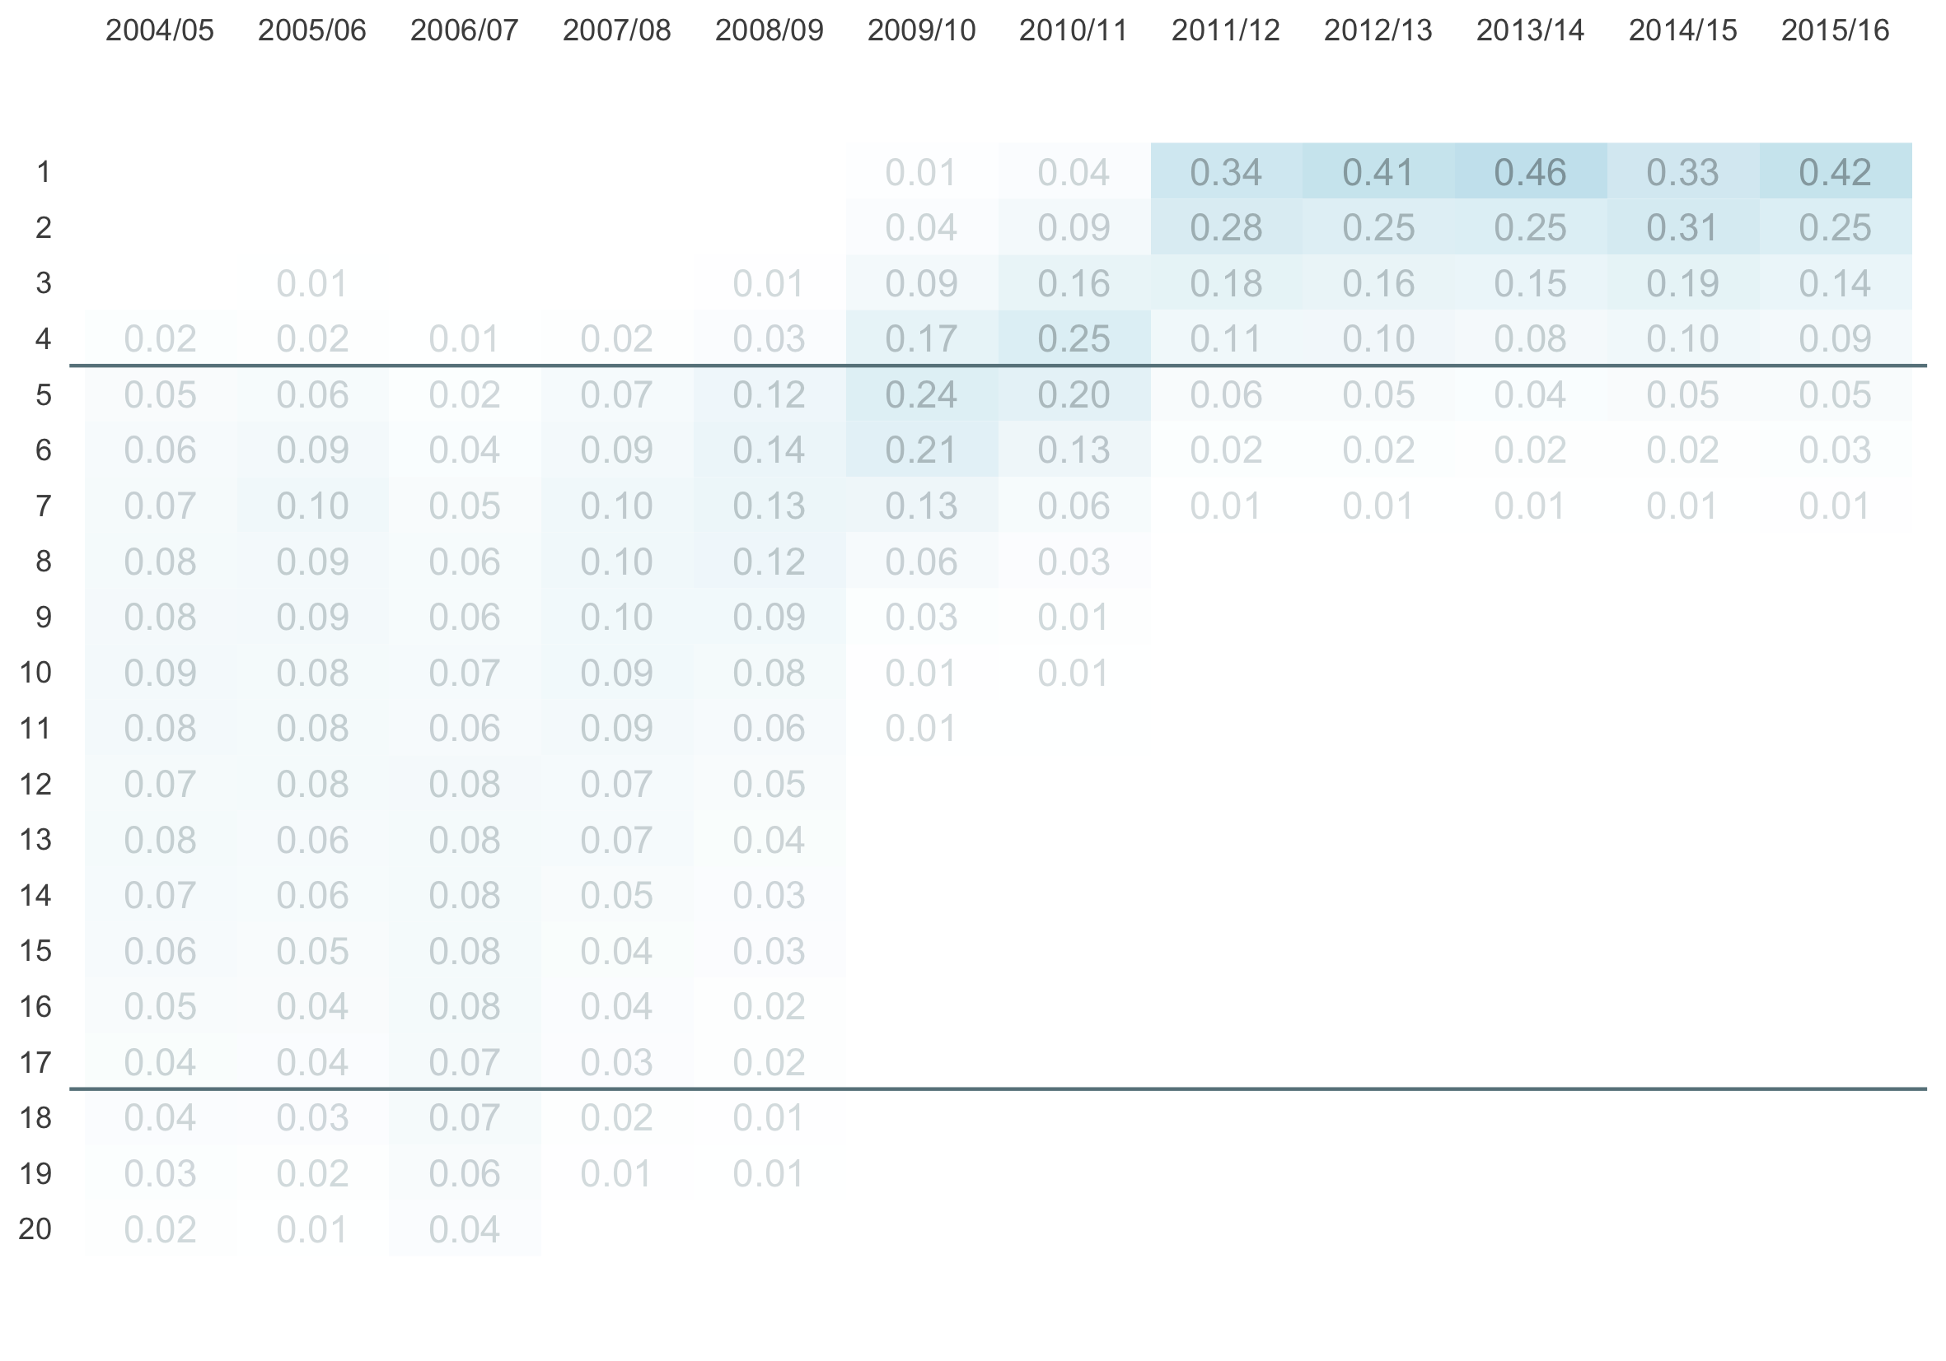Click 0.01 in row 3 of 2005/06
This screenshot has width=1946, height=1361.
312,284
